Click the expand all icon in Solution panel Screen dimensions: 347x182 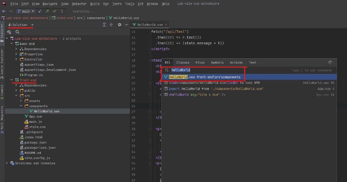(104, 25)
